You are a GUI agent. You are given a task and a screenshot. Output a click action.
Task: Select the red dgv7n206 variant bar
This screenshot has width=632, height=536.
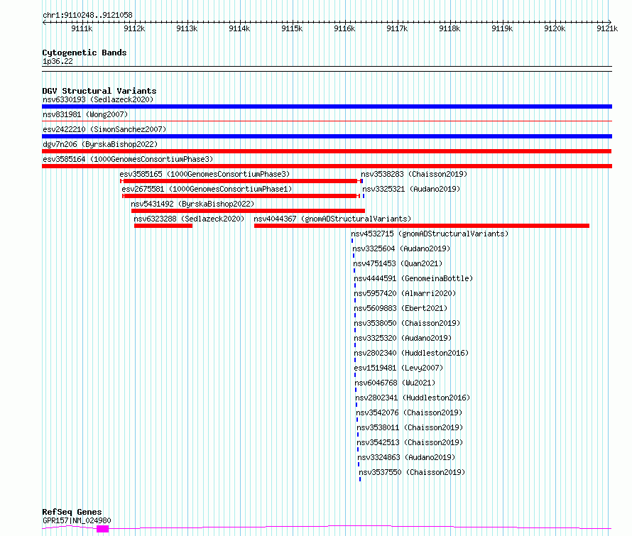point(327,151)
